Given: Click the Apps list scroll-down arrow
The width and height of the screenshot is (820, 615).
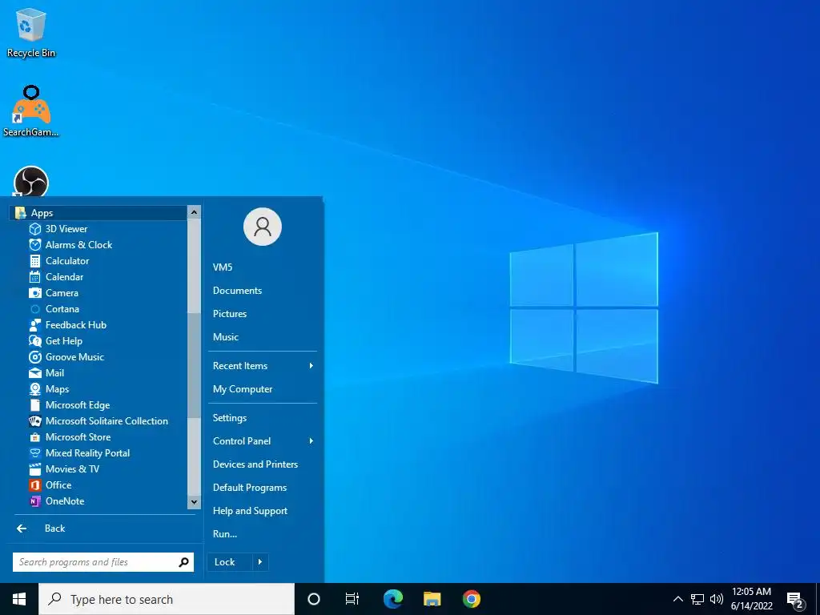Looking at the screenshot, I should [194, 502].
